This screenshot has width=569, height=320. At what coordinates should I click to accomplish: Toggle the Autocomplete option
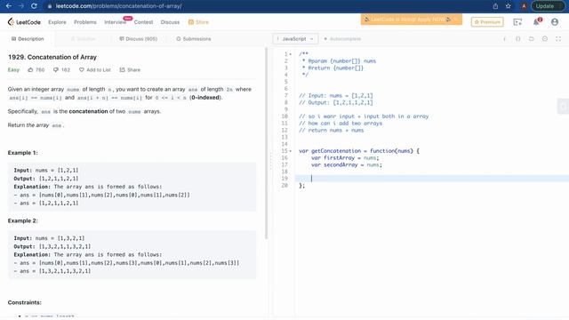click(342, 39)
